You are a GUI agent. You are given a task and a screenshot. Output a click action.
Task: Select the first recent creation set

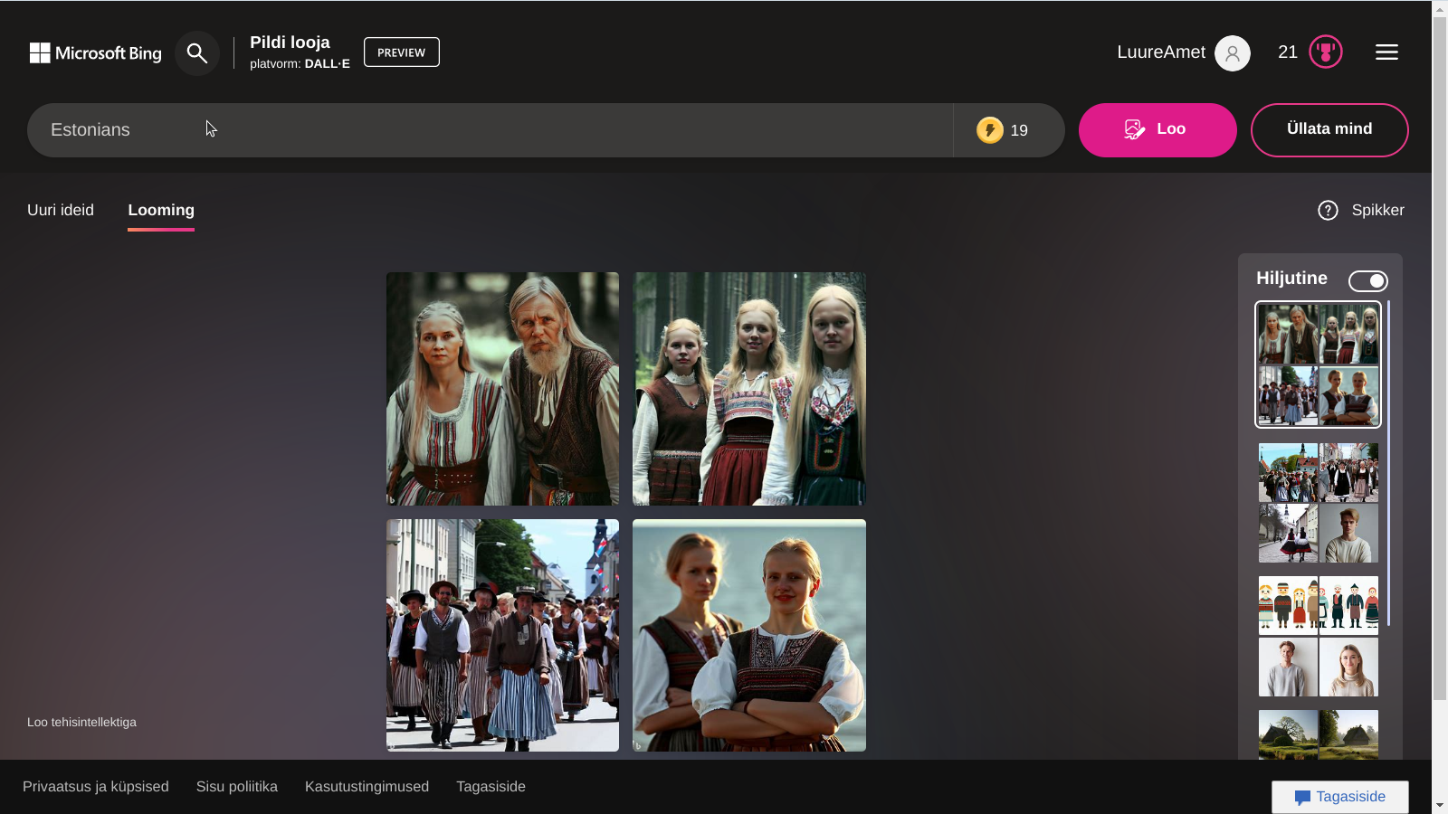(x=1319, y=364)
